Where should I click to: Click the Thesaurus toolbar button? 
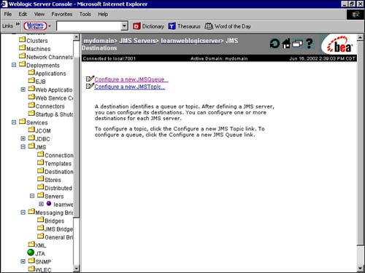tap(185, 26)
